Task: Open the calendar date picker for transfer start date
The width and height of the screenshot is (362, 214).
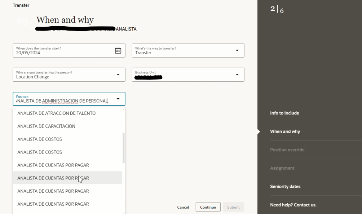Action: (x=118, y=50)
